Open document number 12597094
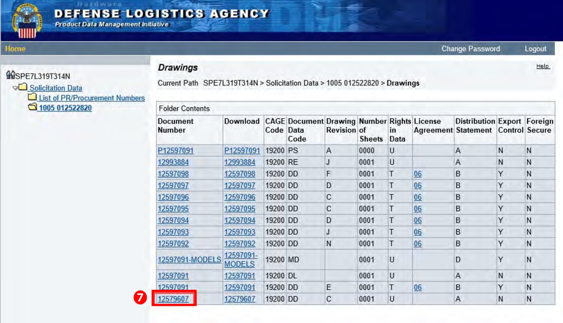The height and width of the screenshot is (323, 563). click(x=173, y=220)
